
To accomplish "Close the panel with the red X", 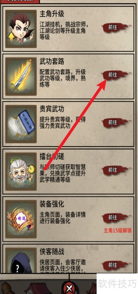I will [69, 288].
